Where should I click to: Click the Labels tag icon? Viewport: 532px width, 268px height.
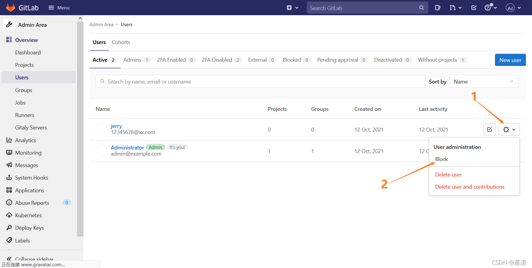coord(9,240)
